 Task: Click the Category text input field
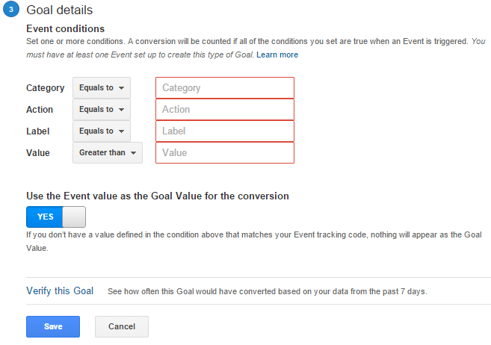coord(225,88)
